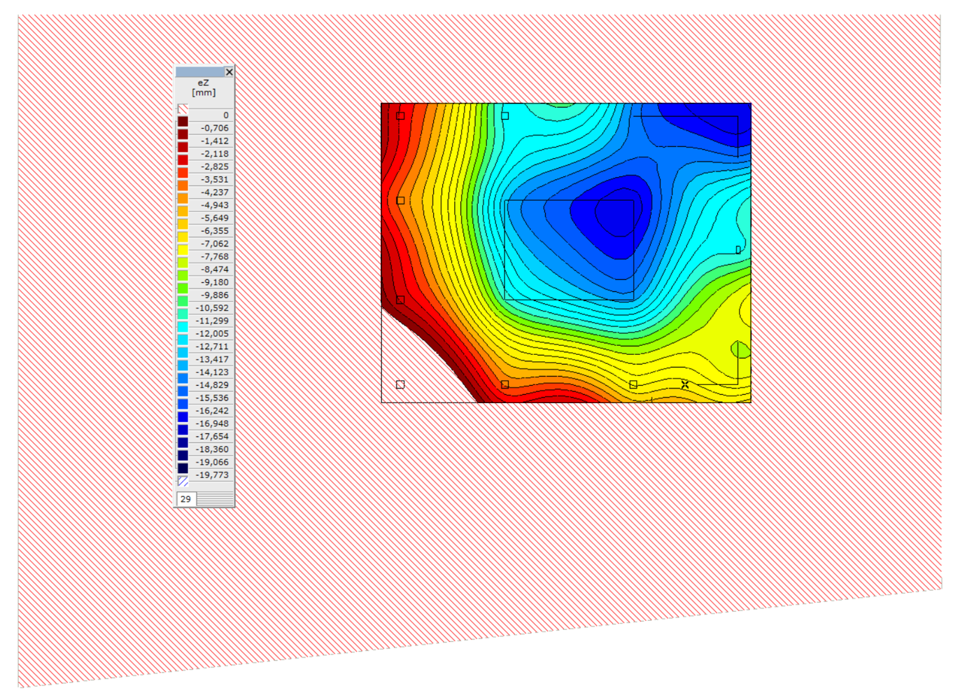Select the bottom-edge square node left of the X marker
Screen dimensions: 960x700
tap(633, 384)
